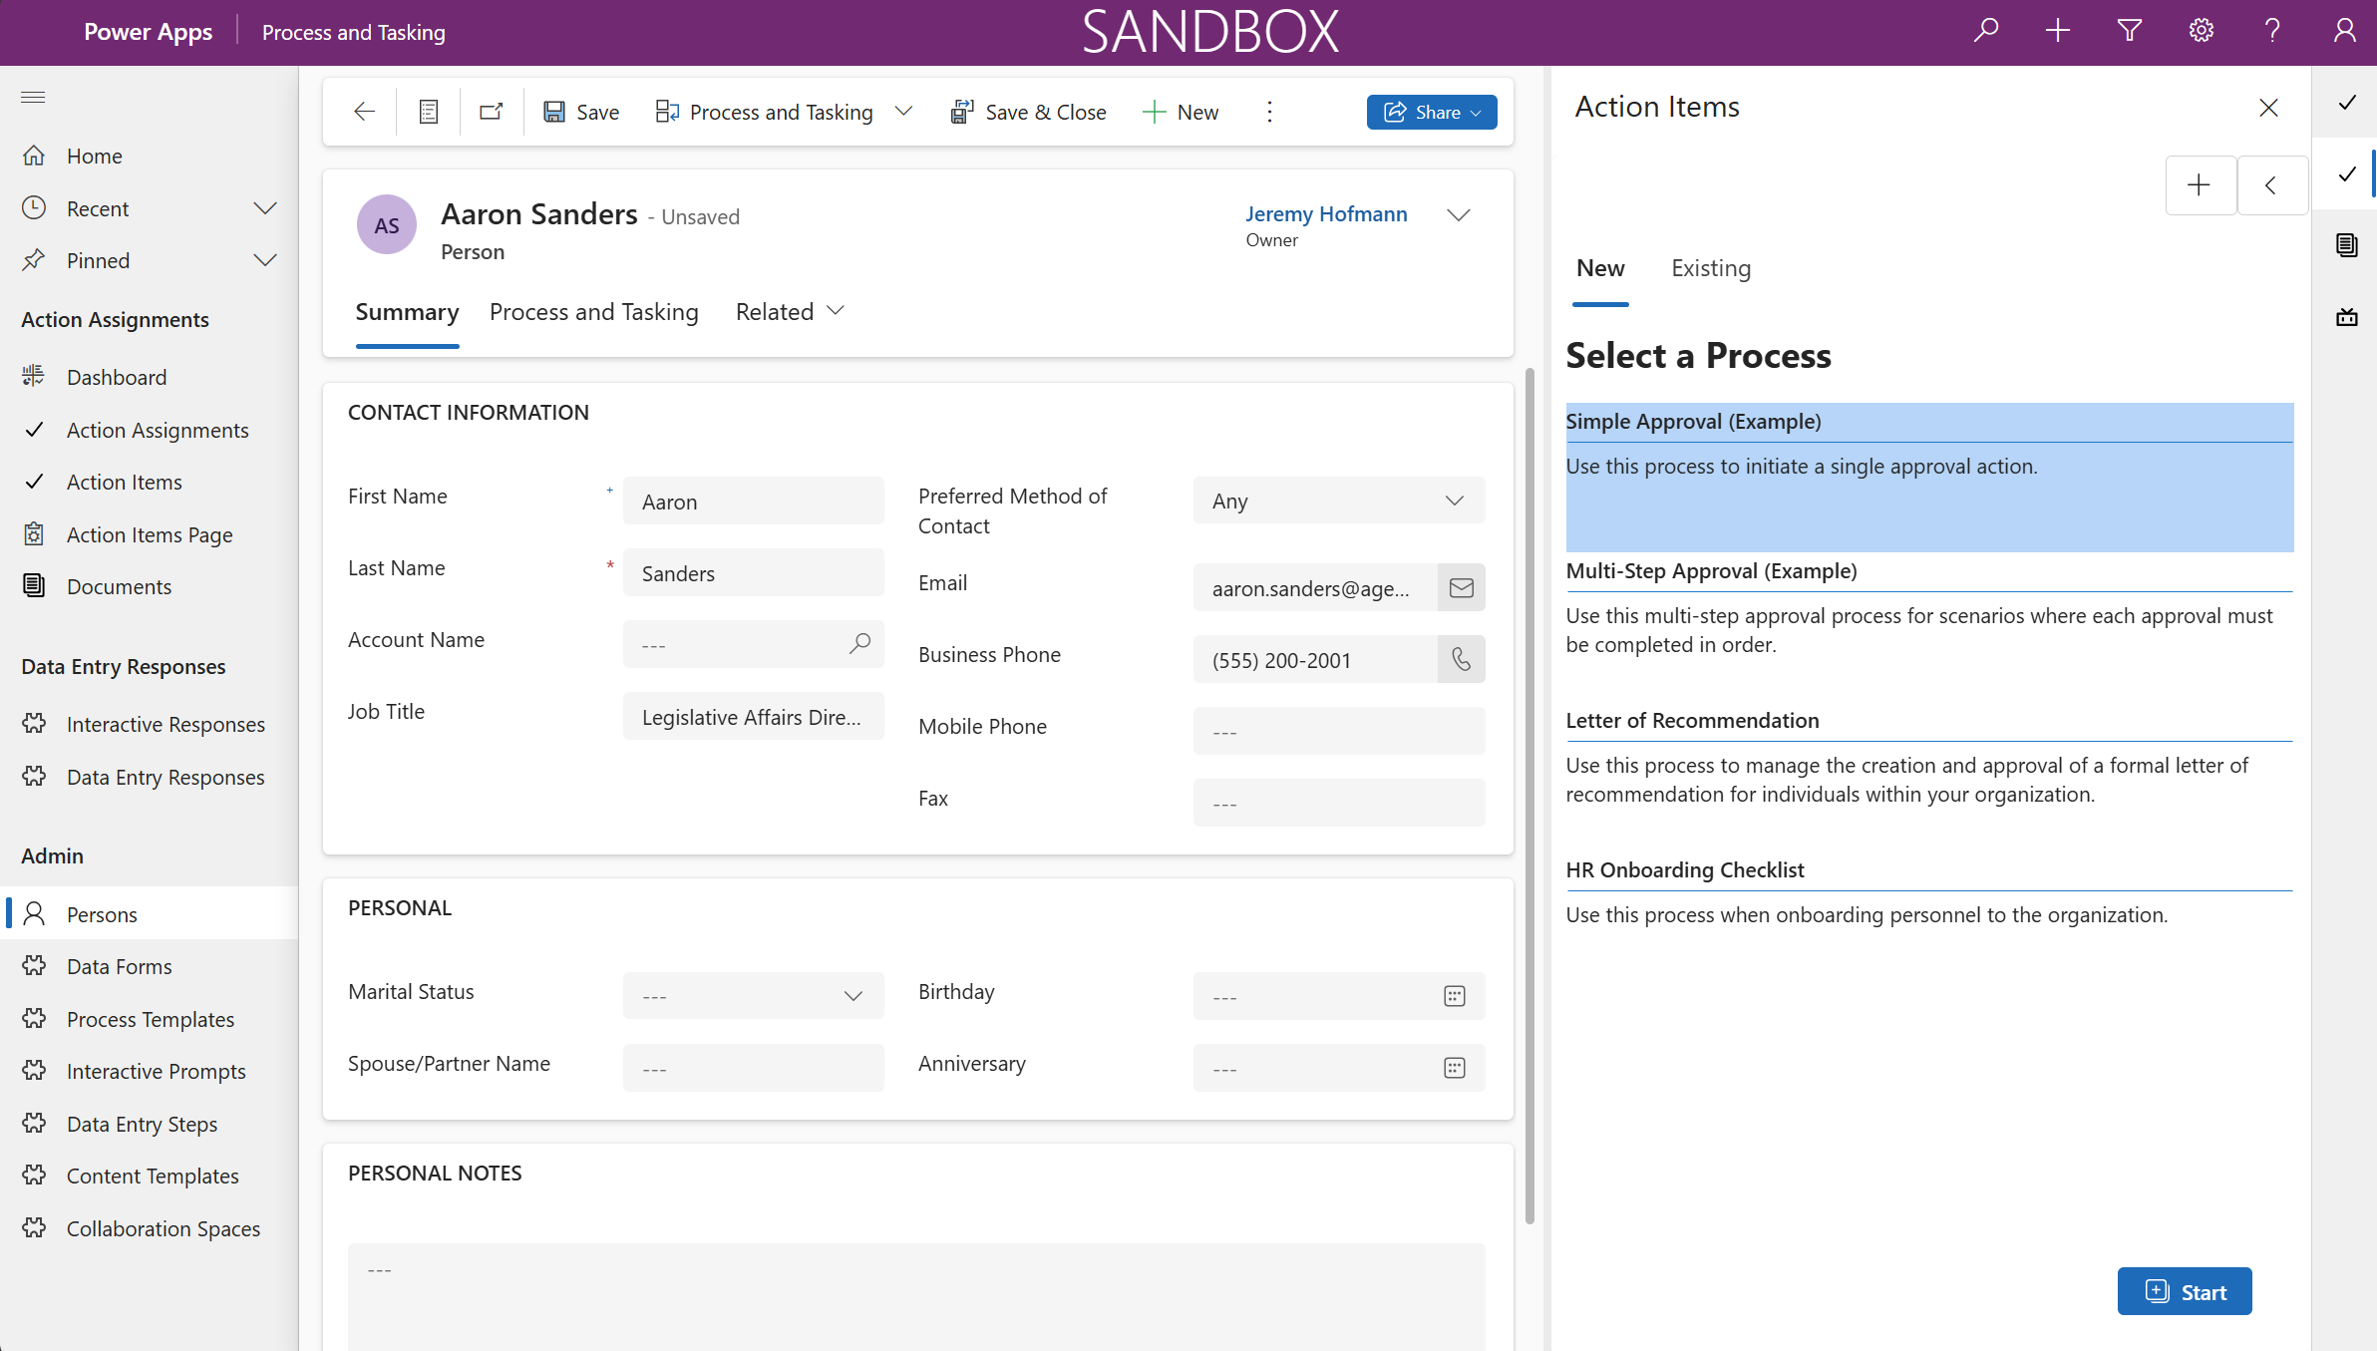The width and height of the screenshot is (2377, 1351).
Task: Click the Job Title input field
Action: (753, 717)
